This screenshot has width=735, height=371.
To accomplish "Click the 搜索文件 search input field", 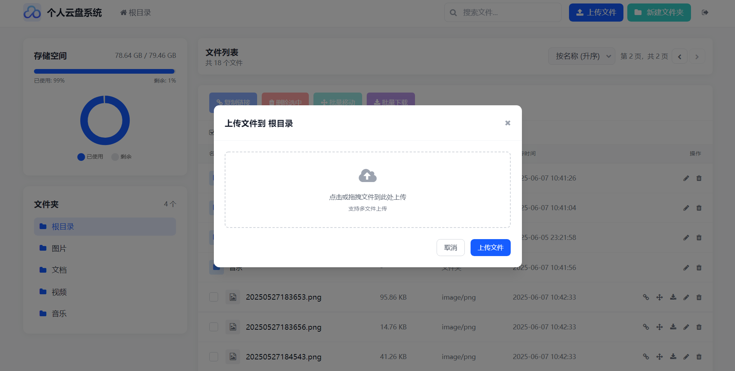I will (x=503, y=12).
